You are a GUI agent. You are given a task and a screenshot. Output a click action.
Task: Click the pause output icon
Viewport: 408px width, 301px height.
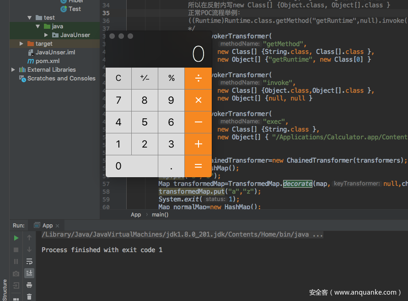tap(16, 261)
